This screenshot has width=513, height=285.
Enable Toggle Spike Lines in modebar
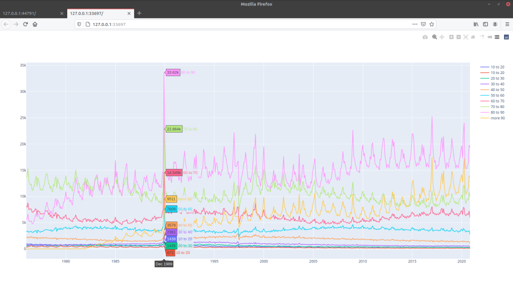(482, 37)
